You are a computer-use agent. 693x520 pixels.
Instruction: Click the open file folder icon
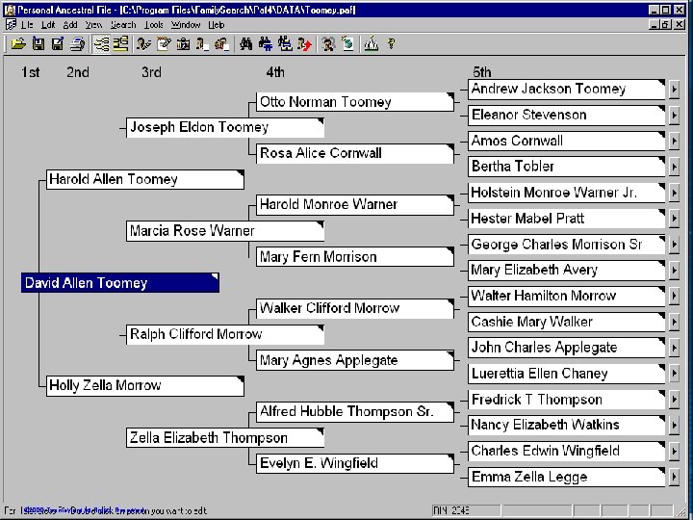pos(18,43)
